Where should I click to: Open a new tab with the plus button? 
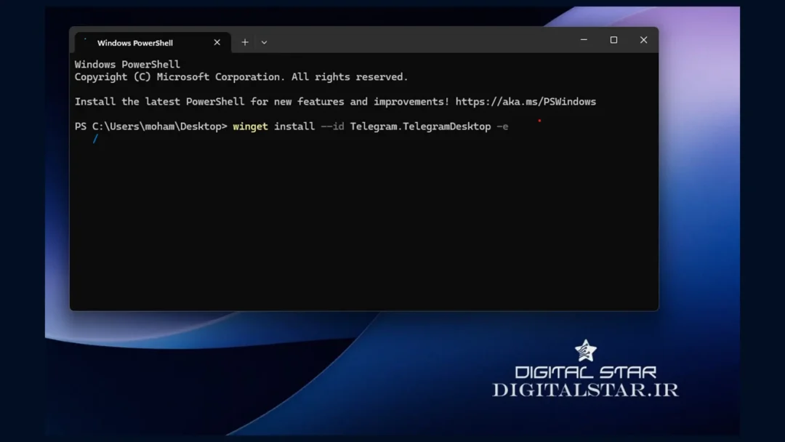coord(245,42)
